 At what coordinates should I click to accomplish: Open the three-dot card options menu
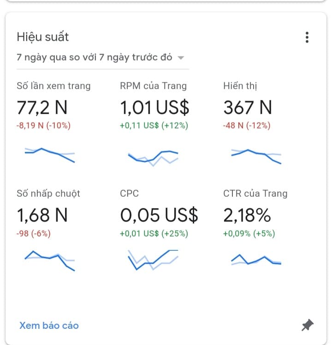pos(307,38)
